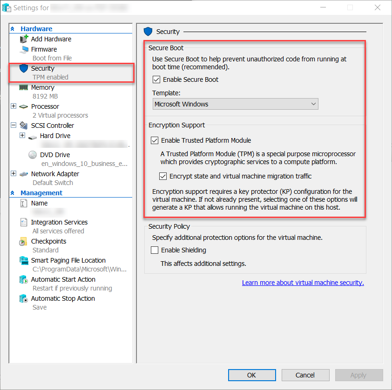Expand the Processor tree node
Screen dimensions: 392x390
coord(14,106)
